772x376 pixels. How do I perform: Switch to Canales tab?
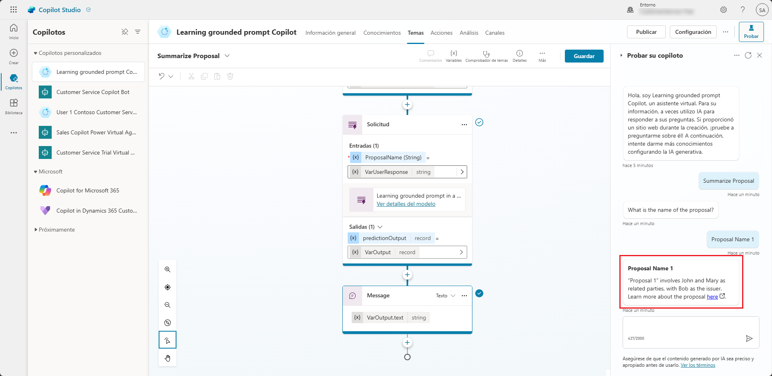(495, 33)
